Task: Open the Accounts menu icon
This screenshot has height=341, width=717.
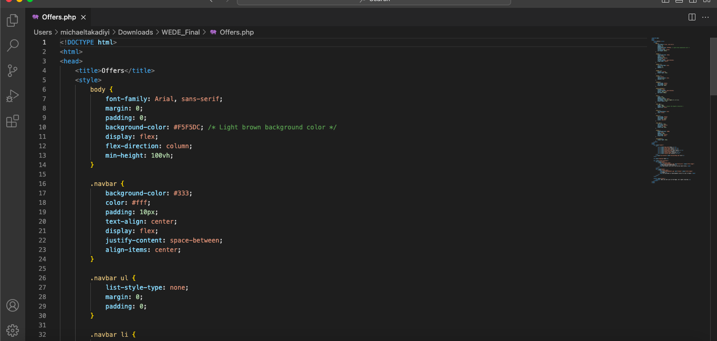Action: pyautogui.click(x=12, y=305)
